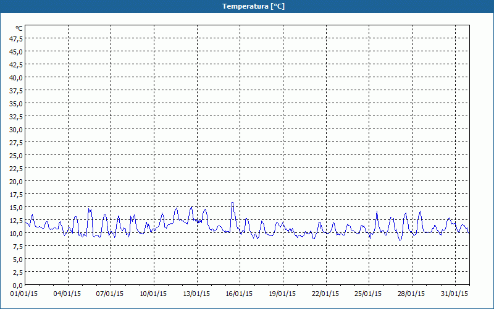Image resolution: width=494 pixels, height=309 pixels.
Task: Select the 0,0 temperature label
Action: click(18, 286)
